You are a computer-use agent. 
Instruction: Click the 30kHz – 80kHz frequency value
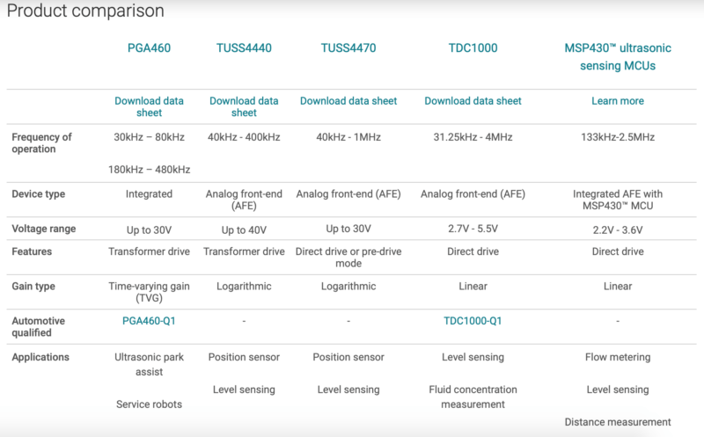(x=149, y=137)
